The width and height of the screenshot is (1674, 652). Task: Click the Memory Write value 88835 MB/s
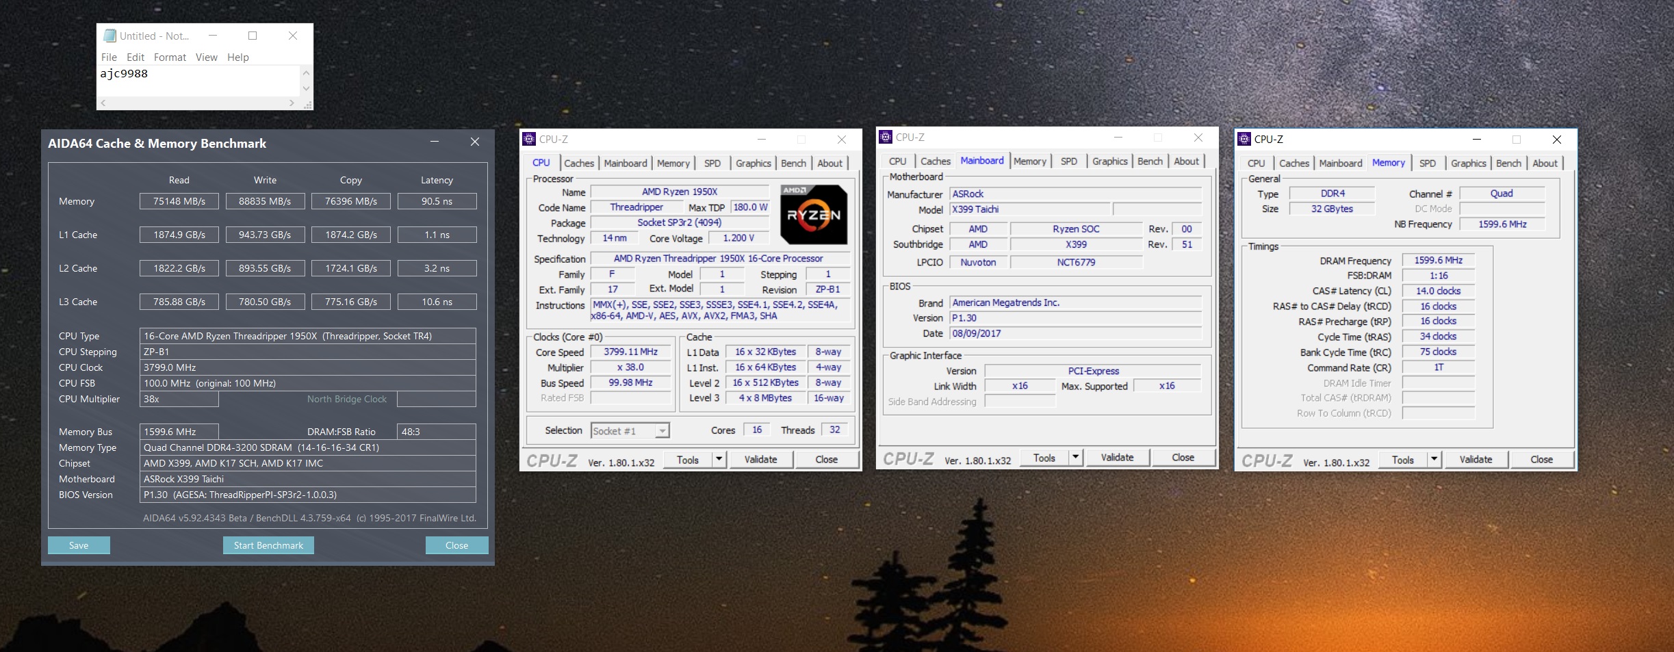[x=265, y=201]
